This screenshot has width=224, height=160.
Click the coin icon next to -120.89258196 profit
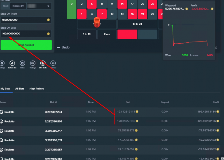point(218,121)
